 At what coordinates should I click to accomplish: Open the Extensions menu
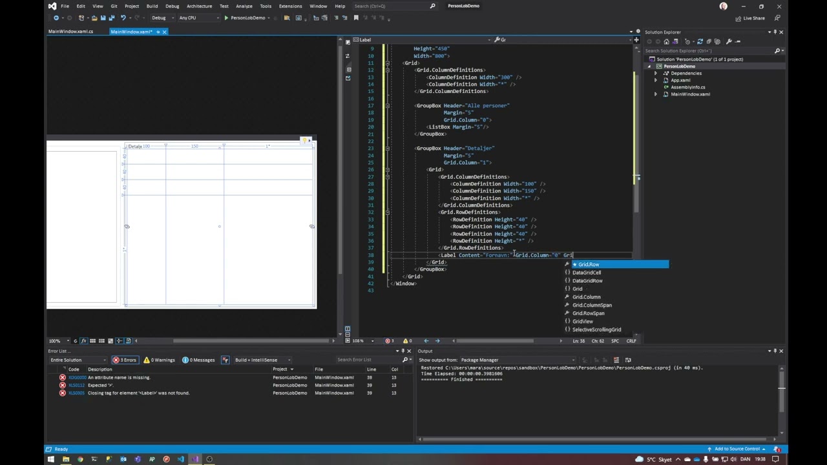point(290,6)
